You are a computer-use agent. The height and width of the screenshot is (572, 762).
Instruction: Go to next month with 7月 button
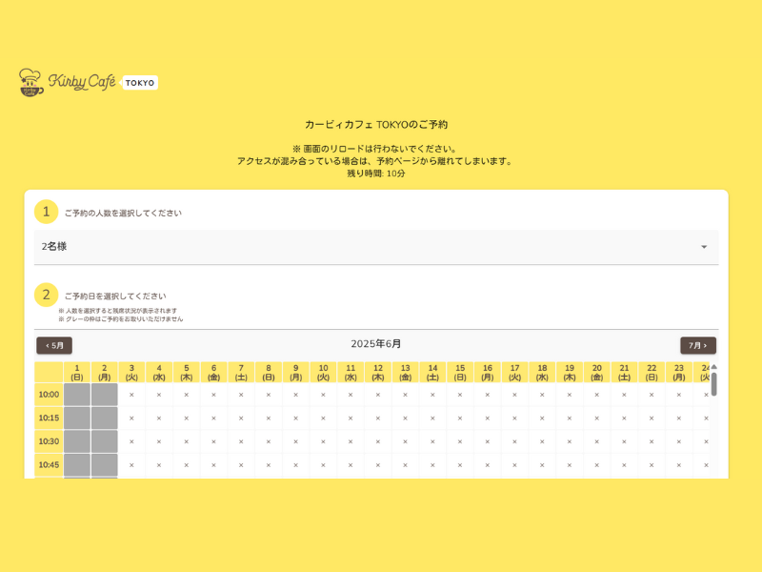(698, 345)
